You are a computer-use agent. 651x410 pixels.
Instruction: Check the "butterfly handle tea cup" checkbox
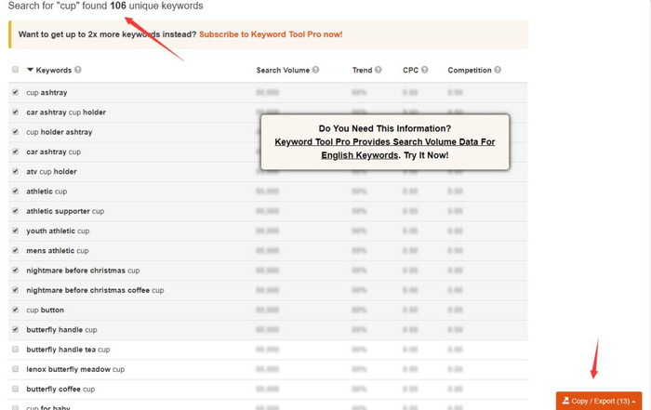click(16, 349)
